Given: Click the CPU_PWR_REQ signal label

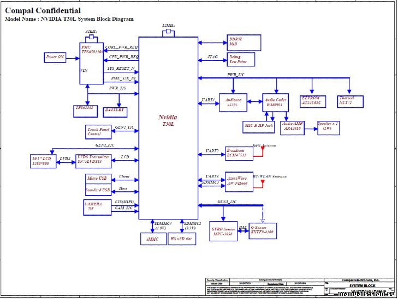Looking at the screenshot, I should pos(124,57).
